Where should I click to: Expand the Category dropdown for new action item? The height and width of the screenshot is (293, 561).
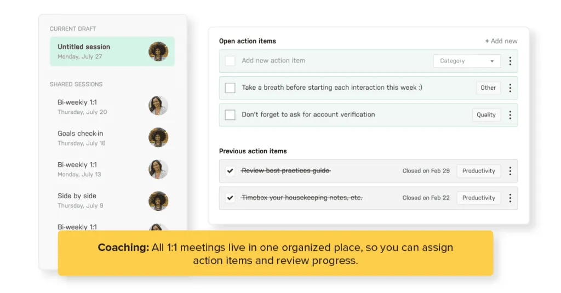pyautogui.click(x=467, y=61)
